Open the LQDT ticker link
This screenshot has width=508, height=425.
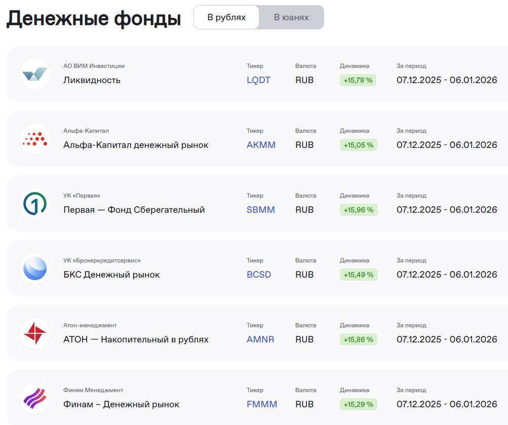pyautogui.click(x=258, y=80)
